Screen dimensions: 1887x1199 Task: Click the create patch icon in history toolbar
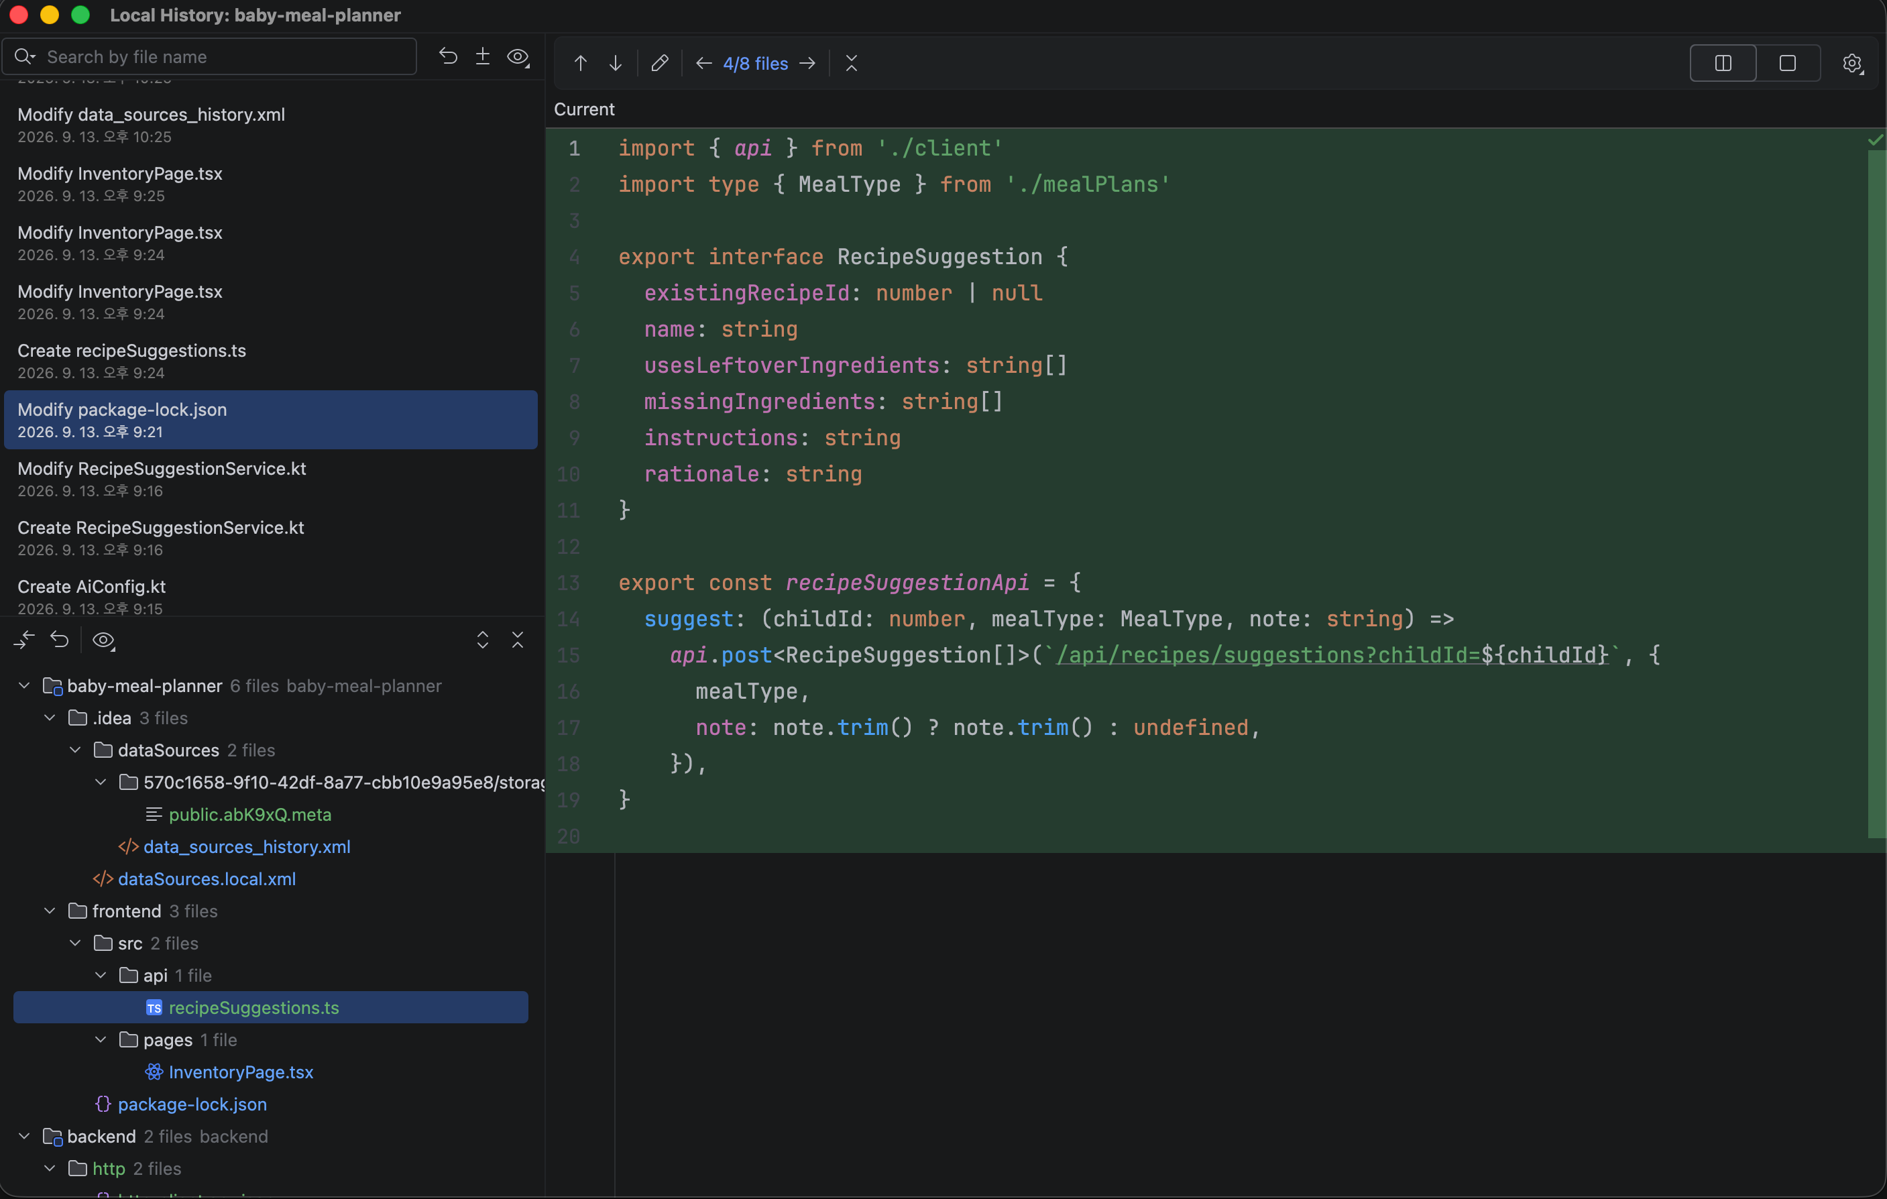[x=483, y=56]
